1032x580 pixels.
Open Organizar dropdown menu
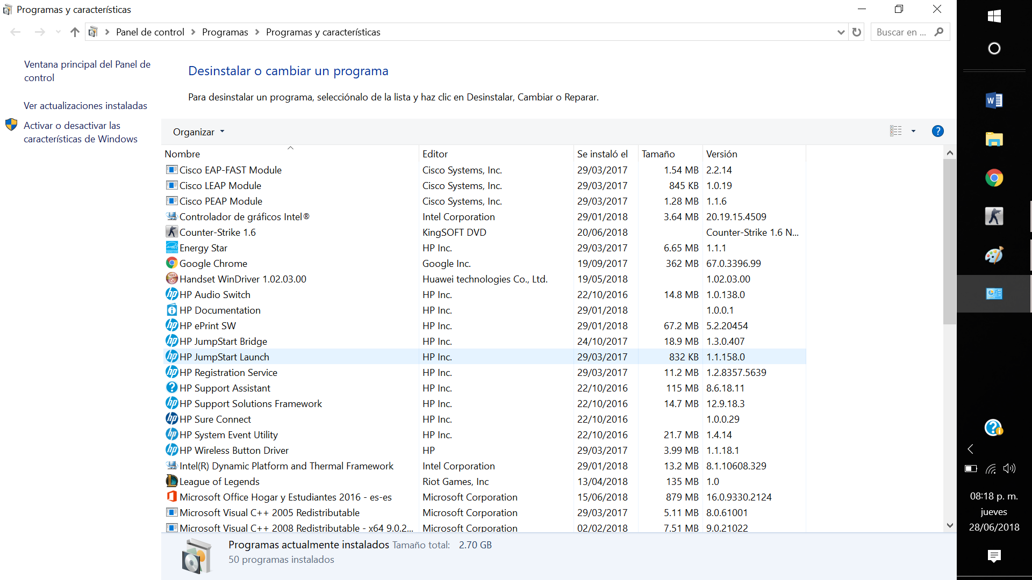click(198, 132)
